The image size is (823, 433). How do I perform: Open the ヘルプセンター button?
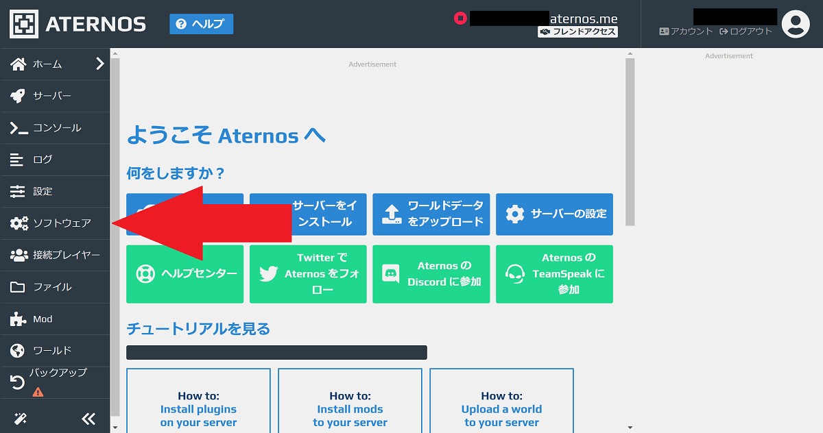point(185,274)
